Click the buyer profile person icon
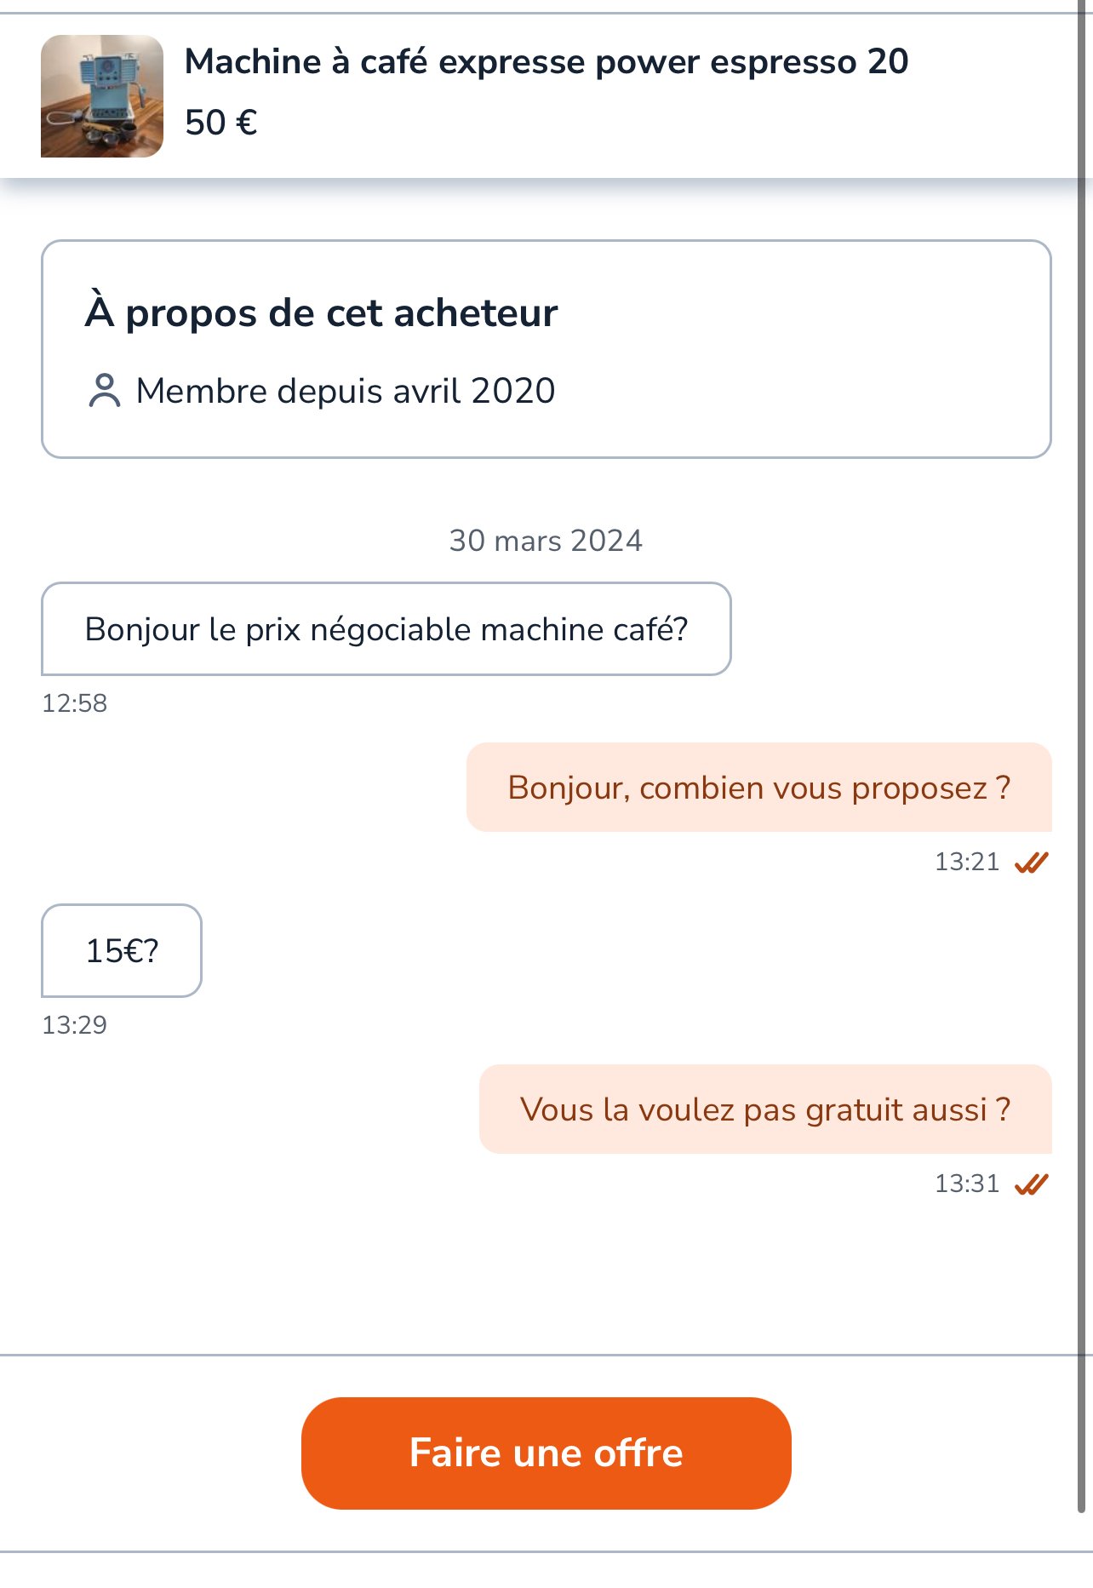The image size is (1093, 1588). [104, 391]
